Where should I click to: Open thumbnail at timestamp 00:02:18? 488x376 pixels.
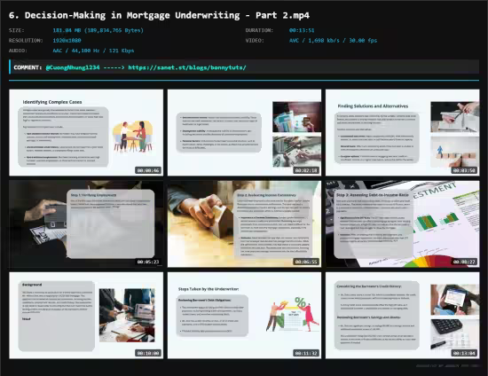(244, 132)
